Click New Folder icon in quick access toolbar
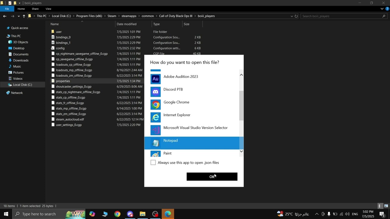Viewport: 390px width, 219px height. click(x=15, y=3)
